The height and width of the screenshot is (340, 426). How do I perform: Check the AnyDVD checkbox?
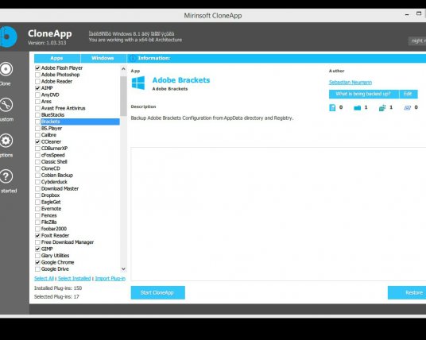(38, 95)
